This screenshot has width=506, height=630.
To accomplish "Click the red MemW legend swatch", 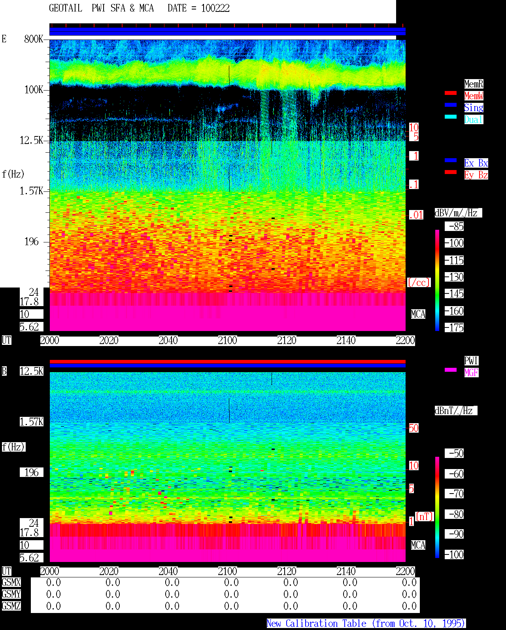I will point(451,93).
